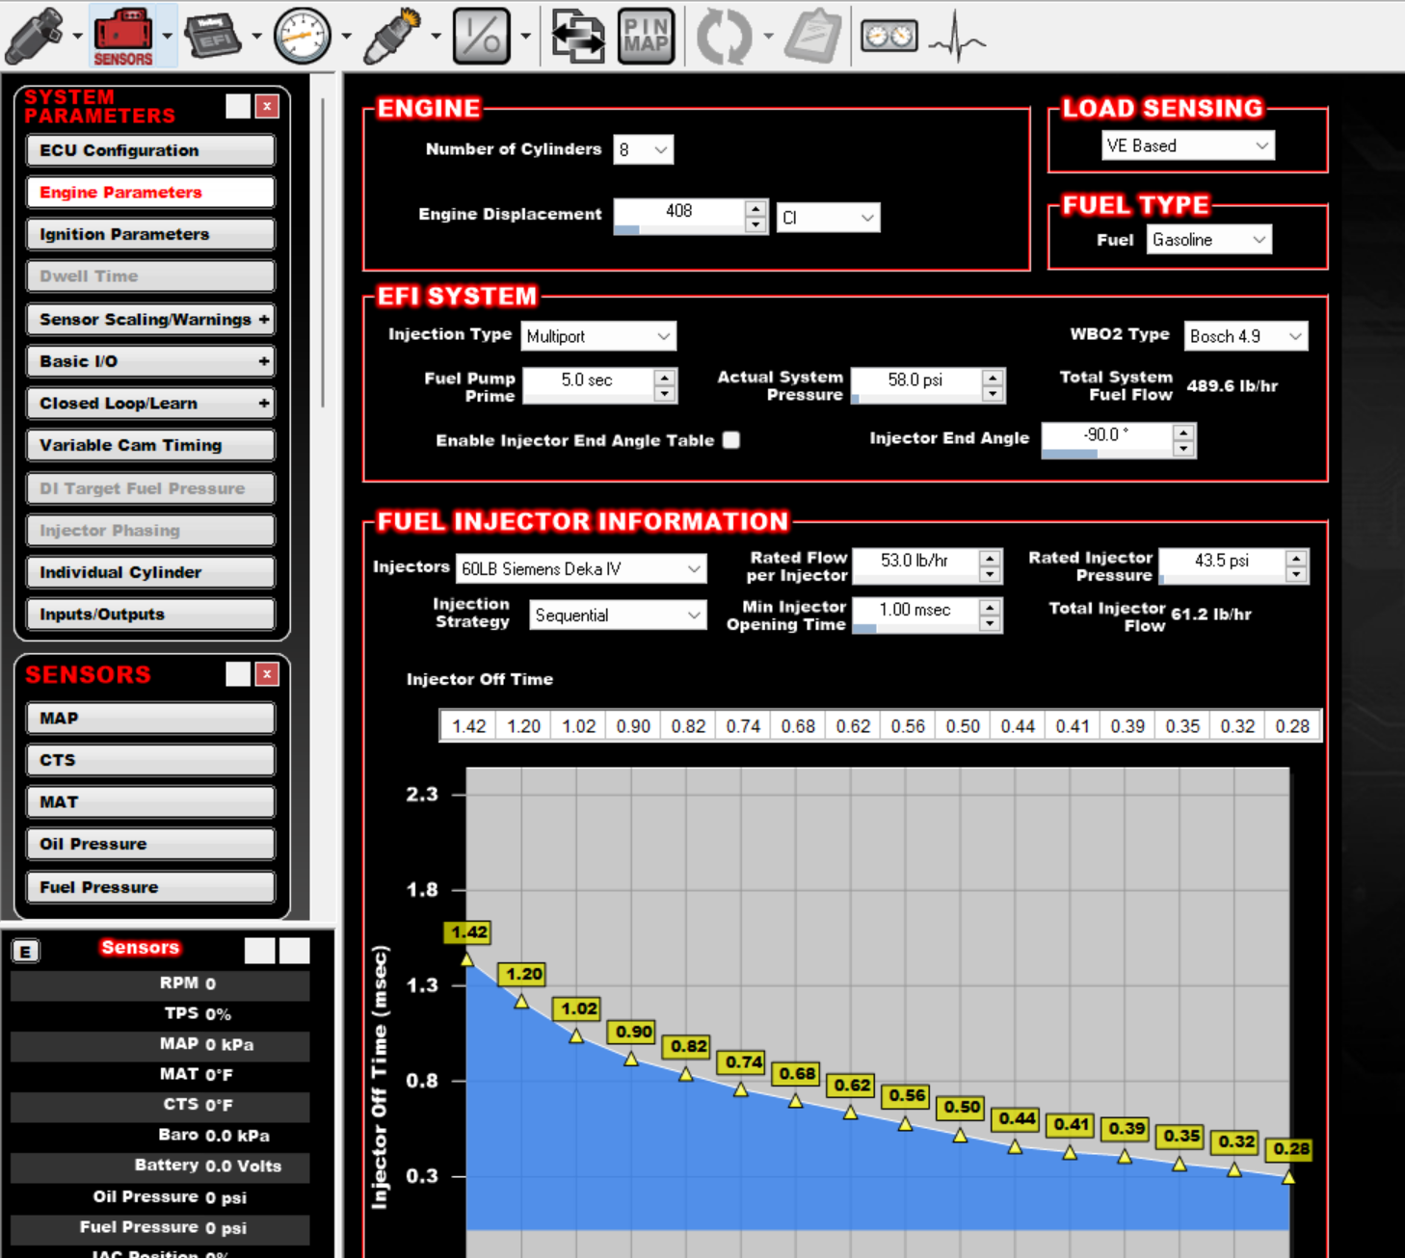Viewport: 1405px width, 1258px height.
Task: Click the spark plug ignition icon
Action: [x=392, y=36]
